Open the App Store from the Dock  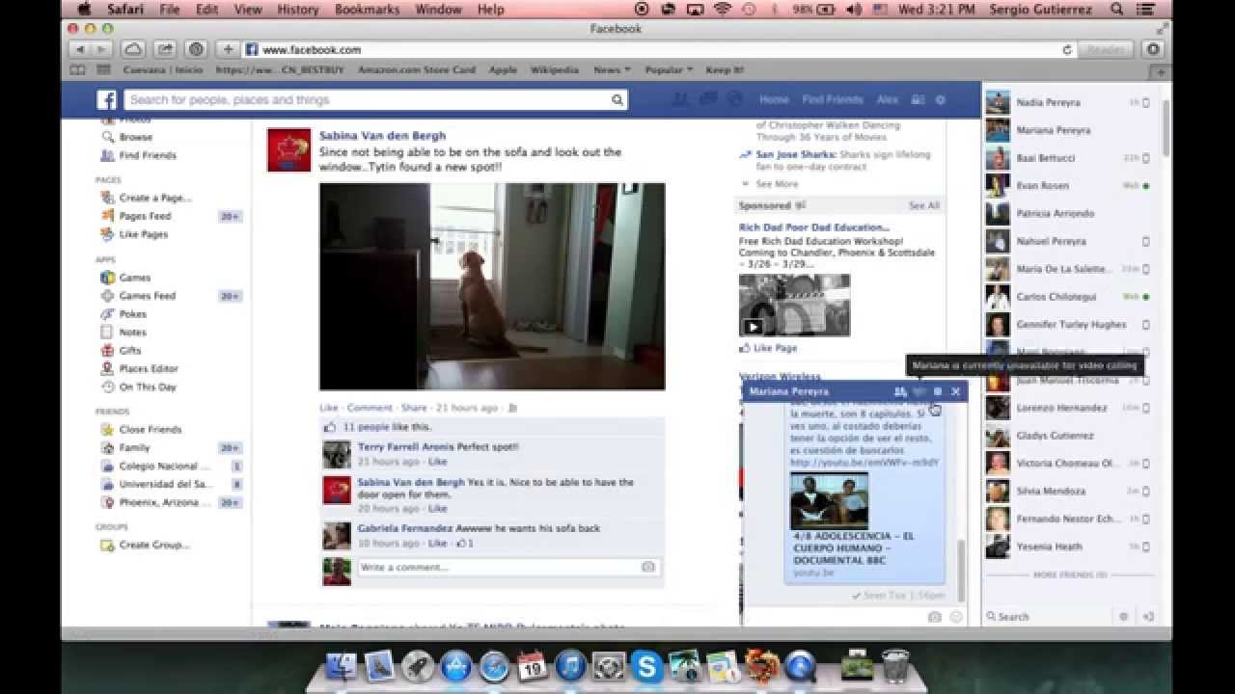click(456, 666)
